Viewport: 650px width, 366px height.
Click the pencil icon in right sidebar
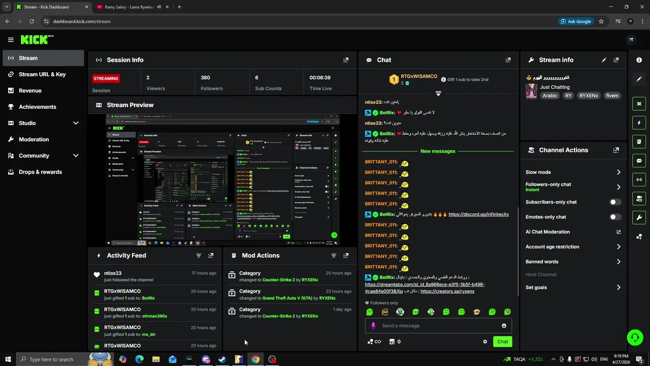[x=639, y=79]
